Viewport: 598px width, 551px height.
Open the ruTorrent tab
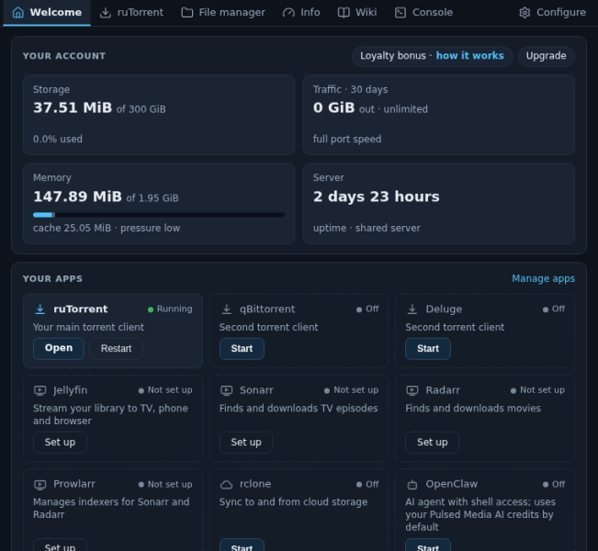(131, 13)
